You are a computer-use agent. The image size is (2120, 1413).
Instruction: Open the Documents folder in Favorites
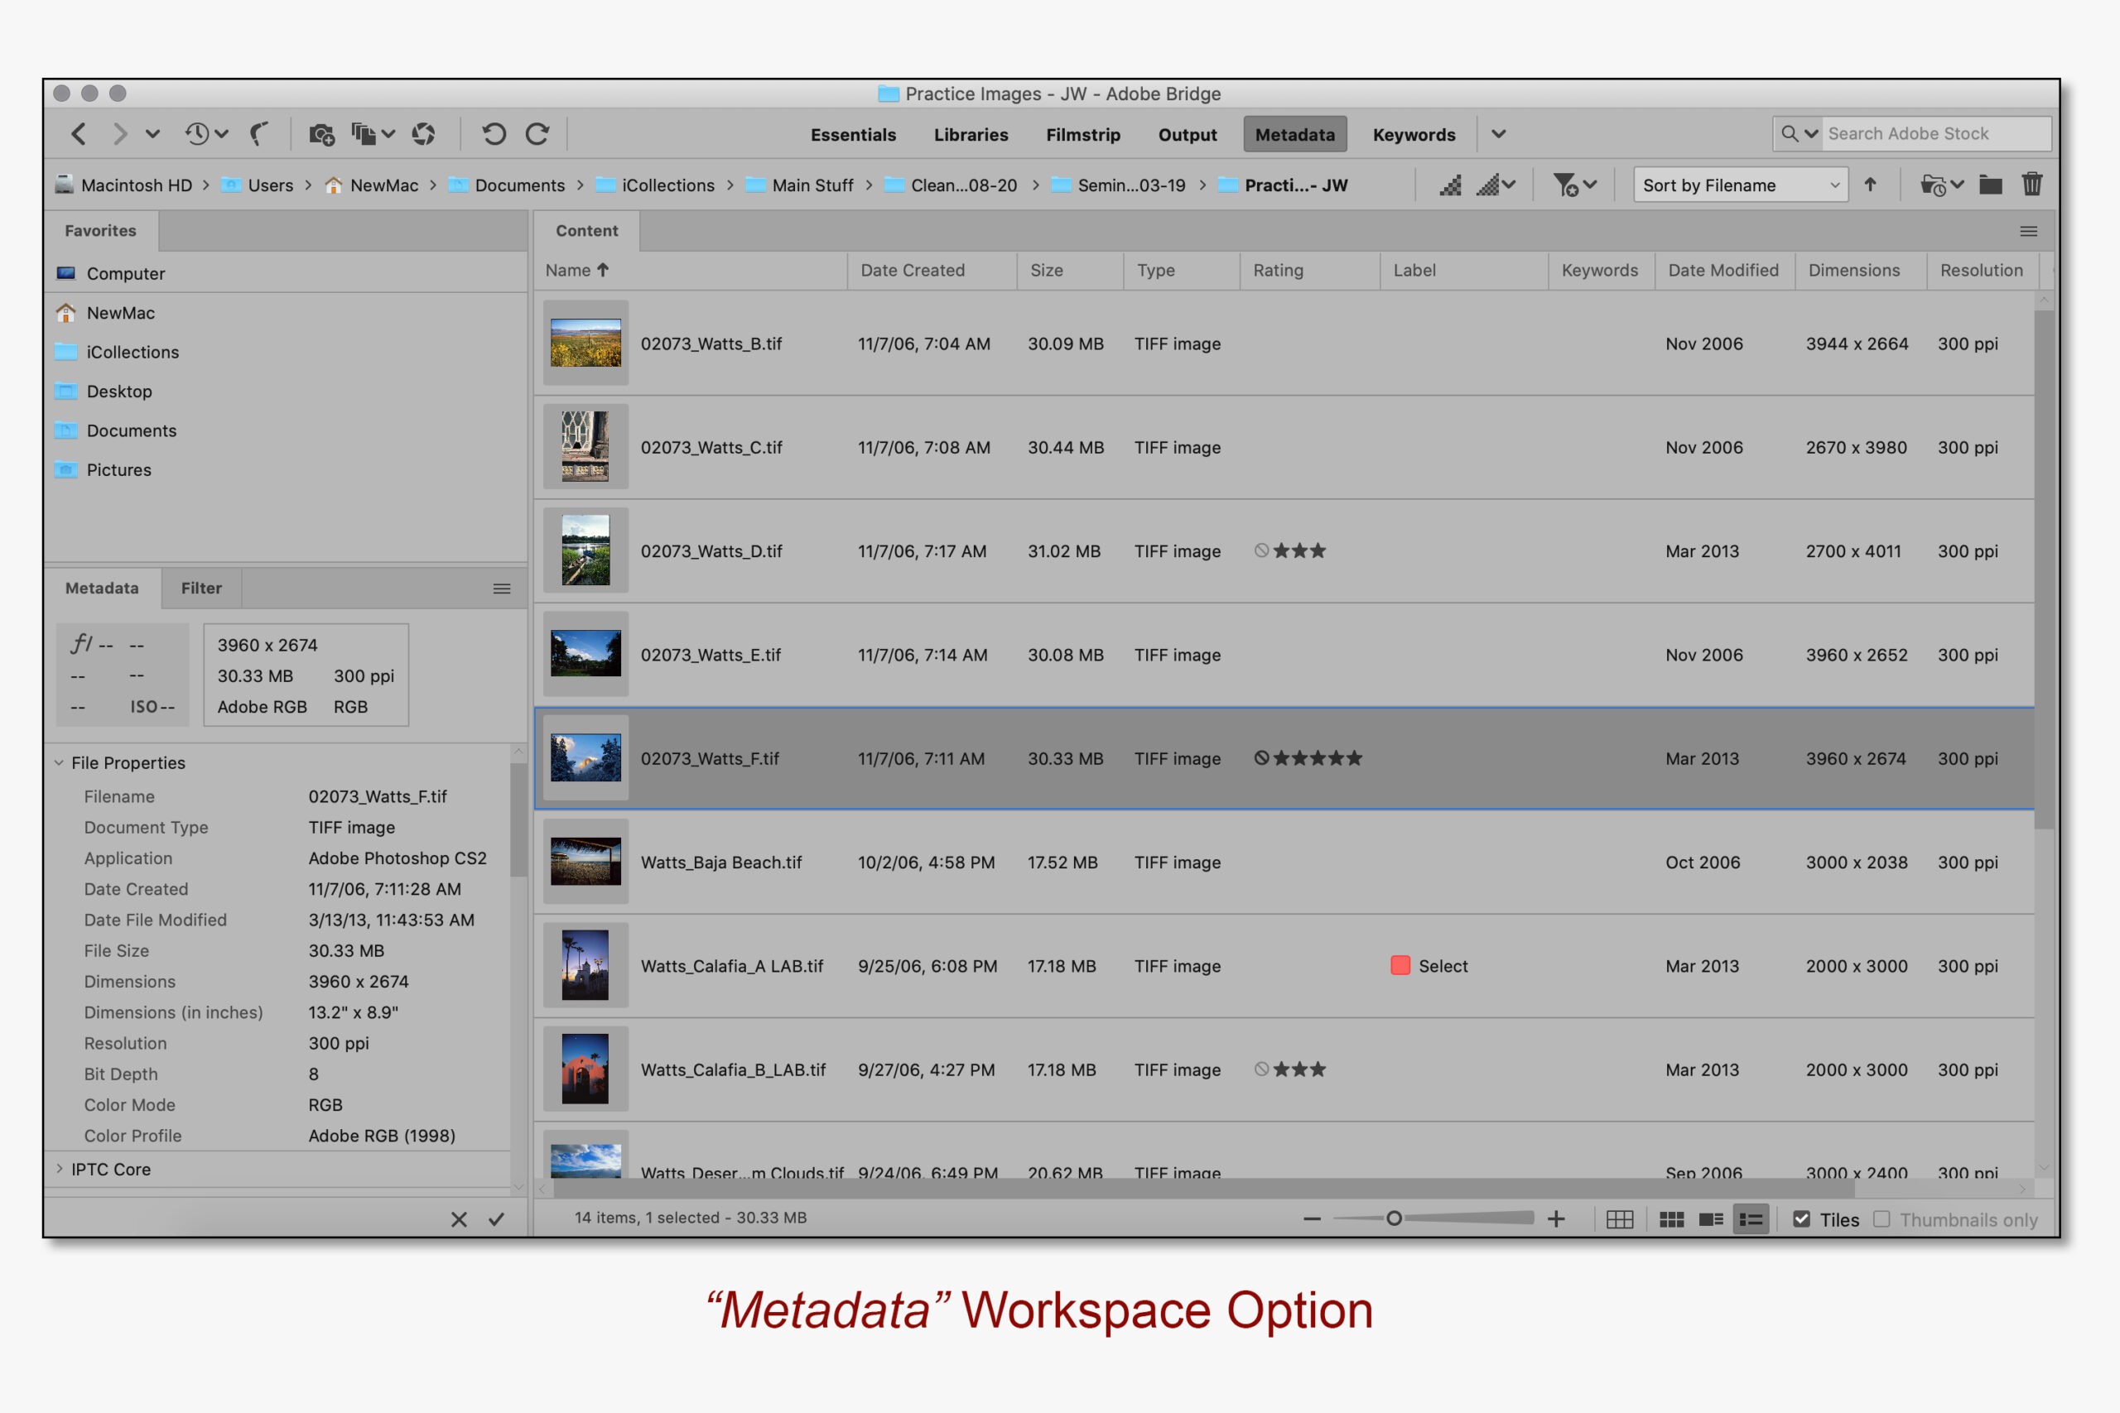coord(132,430)
